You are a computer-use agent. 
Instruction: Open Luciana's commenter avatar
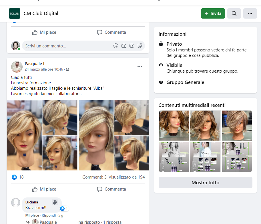16,202
